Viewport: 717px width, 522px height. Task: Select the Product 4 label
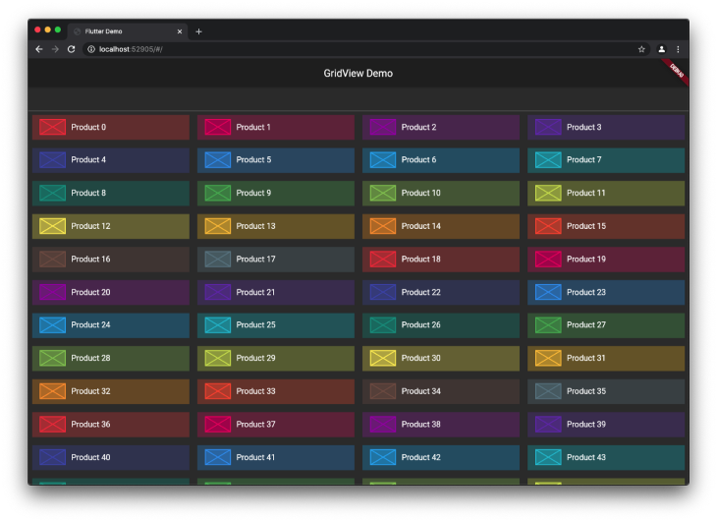point(88,160)
